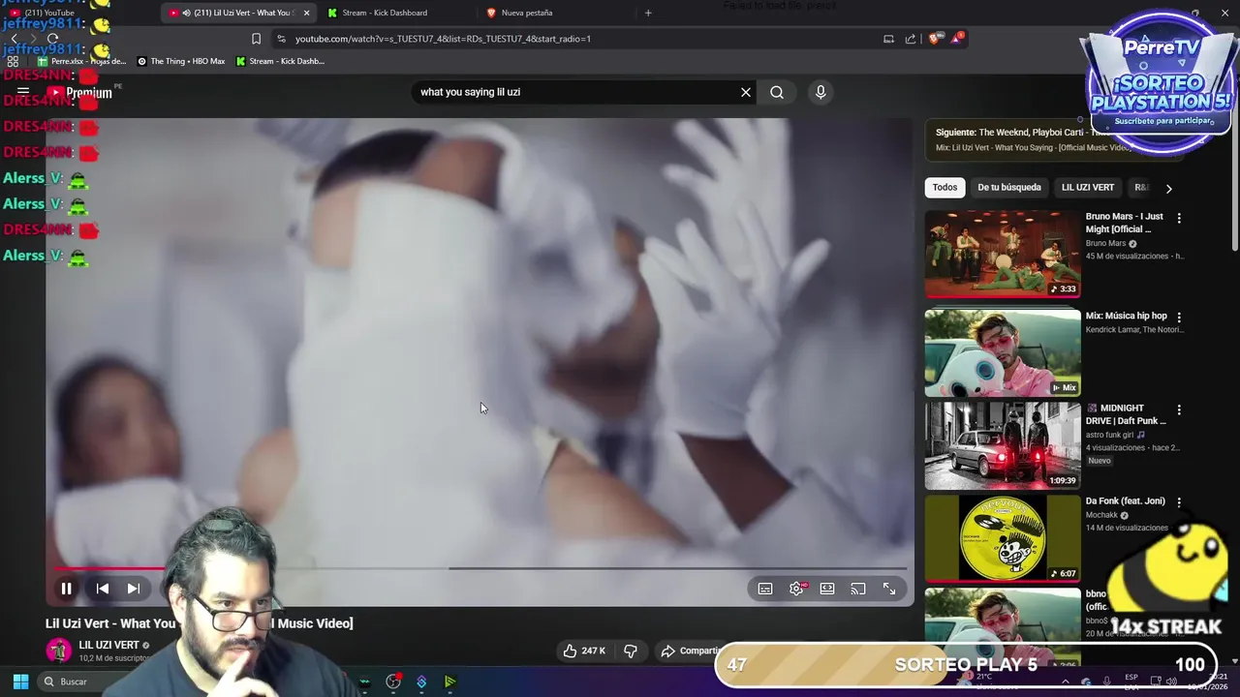Dislike the Lil Uzi Vert video
This screenshot has width=1240, height=697.
[631, 651]
